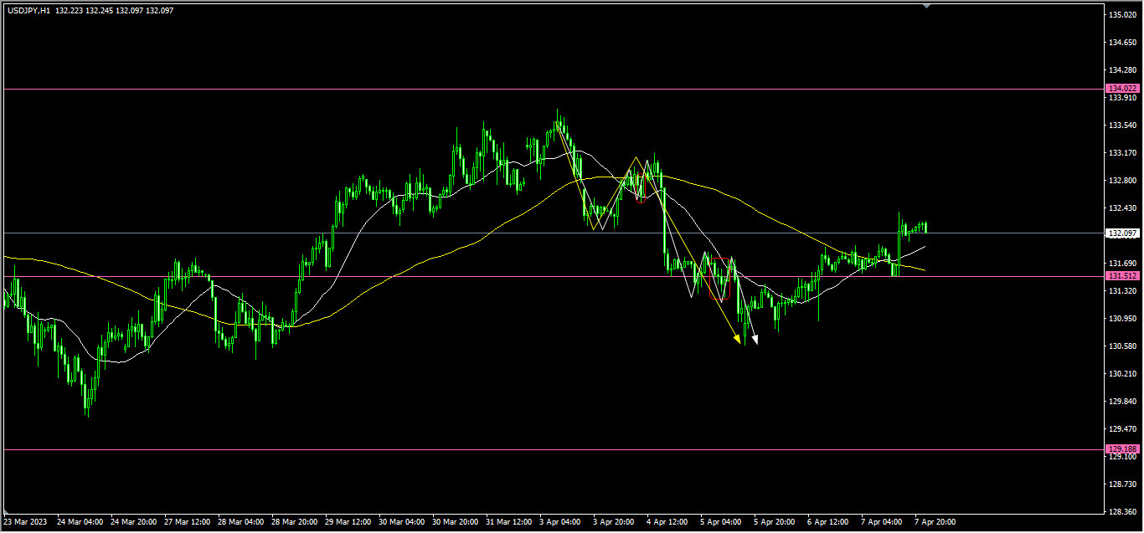Click the larger red rectangle marker on chart
This screenshot has width=1144, height=533.
tap(719, 279)
